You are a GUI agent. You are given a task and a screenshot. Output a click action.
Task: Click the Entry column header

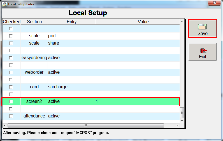pos(71,22)
